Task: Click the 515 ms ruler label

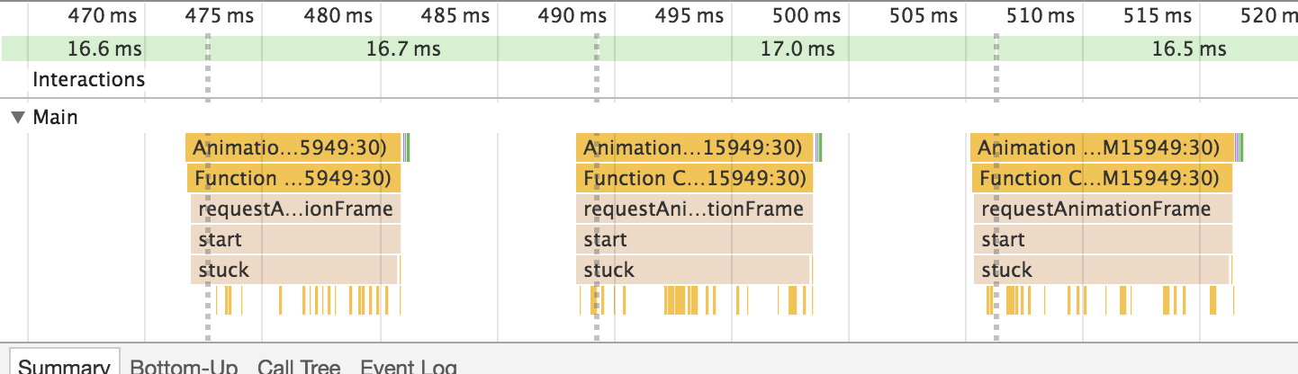Action: pyautogui.click(x=1157, y=15)
